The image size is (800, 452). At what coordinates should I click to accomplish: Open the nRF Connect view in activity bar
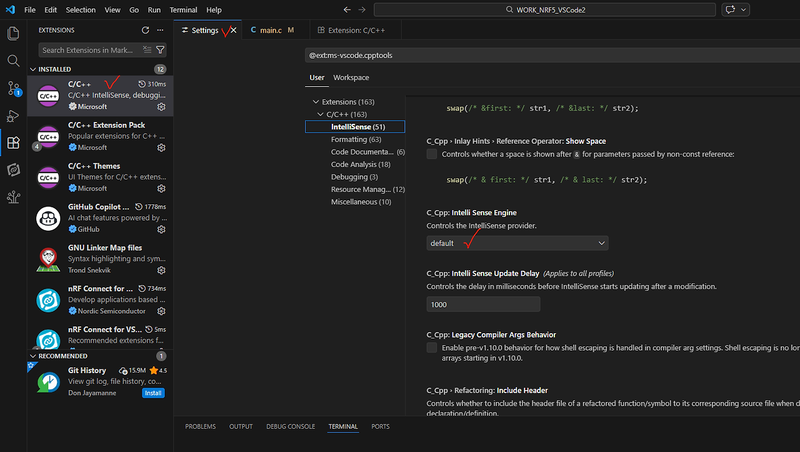(x=13, y=170)
